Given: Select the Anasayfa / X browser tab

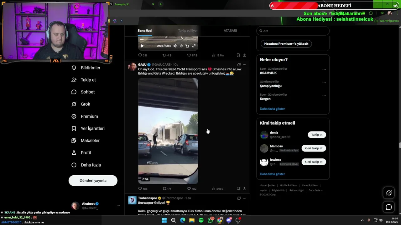Looking at the screenshot, I should point(132,4).
